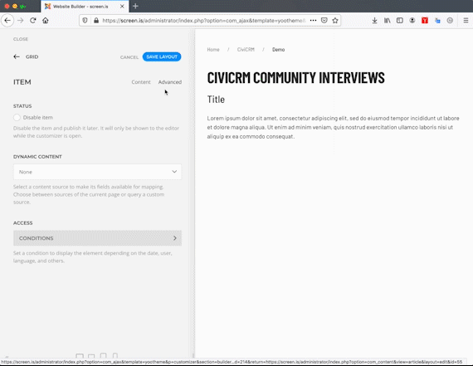Image resolution: width=473 pixels, height=366 pixels.
Task: Click CLOSE at the panel top
Action: point(21,39)
